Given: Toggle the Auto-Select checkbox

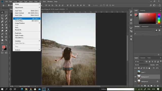Looking at the screenshot, I should click(x=9, y=5).
